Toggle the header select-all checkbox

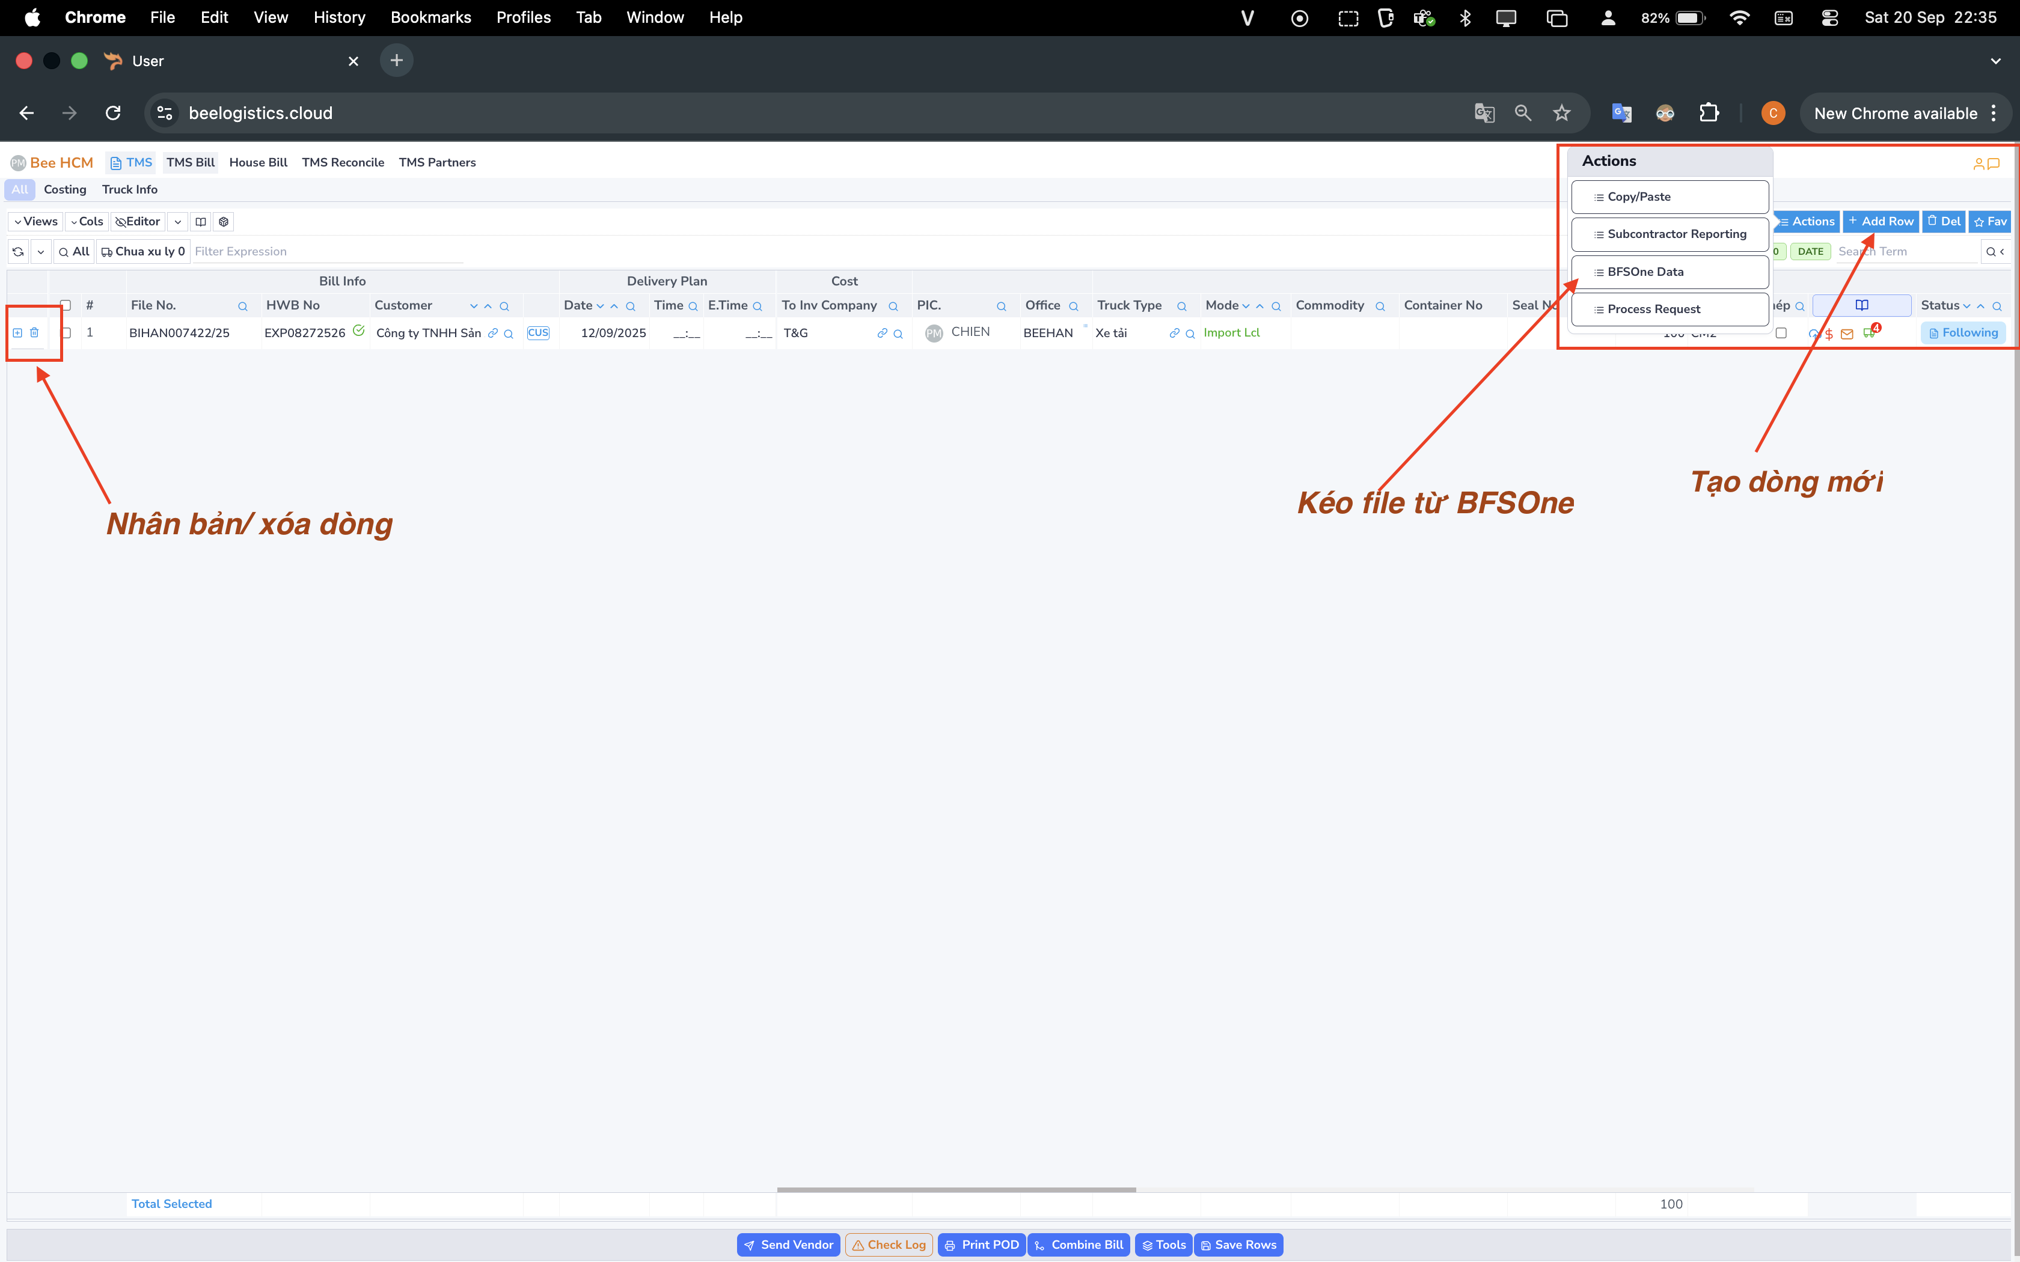[x=66, y=305]
